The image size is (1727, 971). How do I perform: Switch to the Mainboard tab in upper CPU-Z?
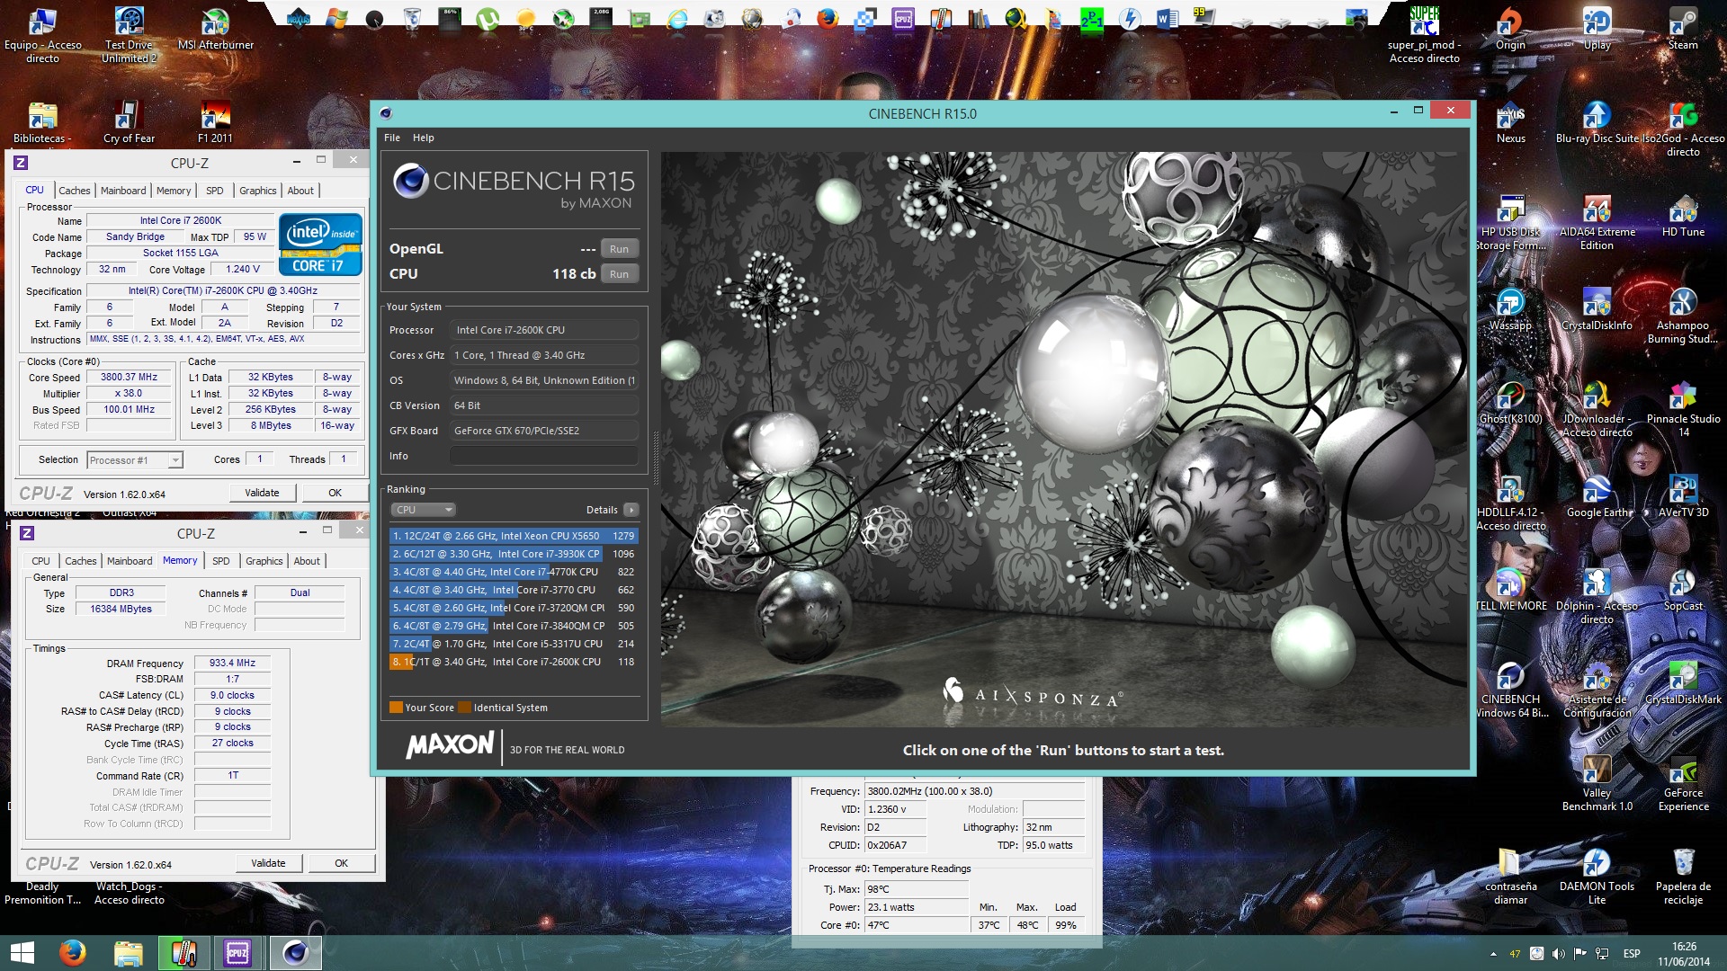tap(123, 191)
